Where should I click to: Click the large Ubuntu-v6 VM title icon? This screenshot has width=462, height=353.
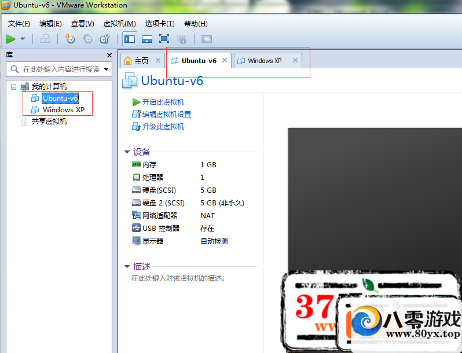click(130, 80)
